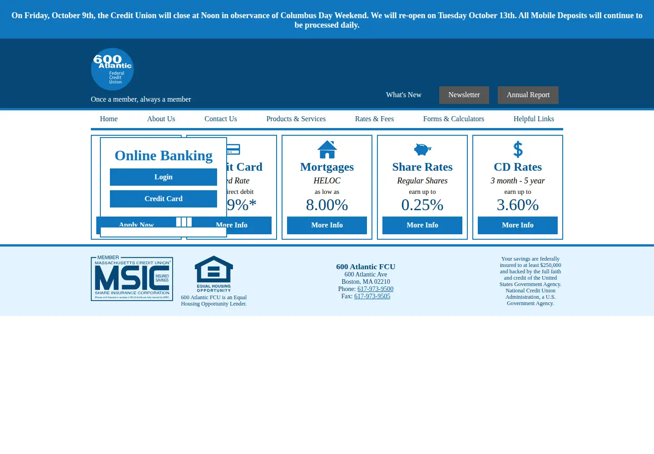654x454 pixels.
Task: Open the Annual Report
Action: [x=528, y=95]
